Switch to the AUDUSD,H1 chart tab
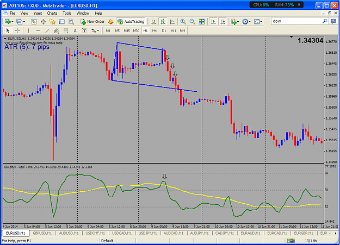Screen dimensions: 340x245 [69, 233]
